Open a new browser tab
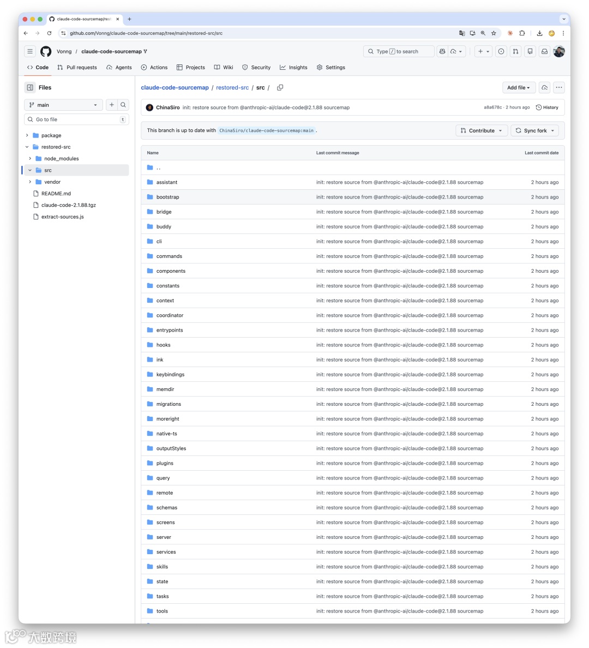589x648 pixels. click(129, 19)
